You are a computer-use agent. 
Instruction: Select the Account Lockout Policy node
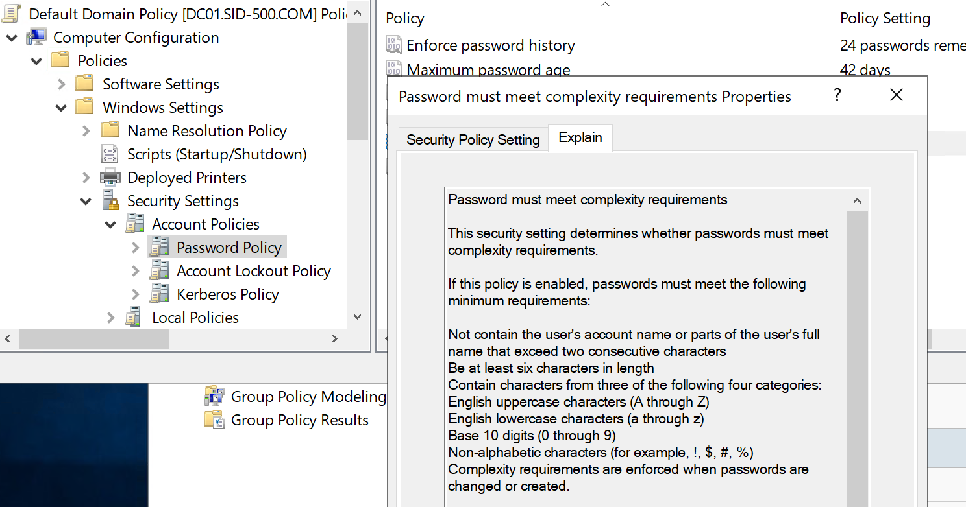253,270
